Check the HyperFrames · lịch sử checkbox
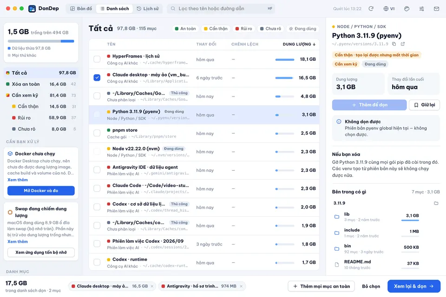Image resolution: width=446 pixels, height=297 pixels. 97,59
